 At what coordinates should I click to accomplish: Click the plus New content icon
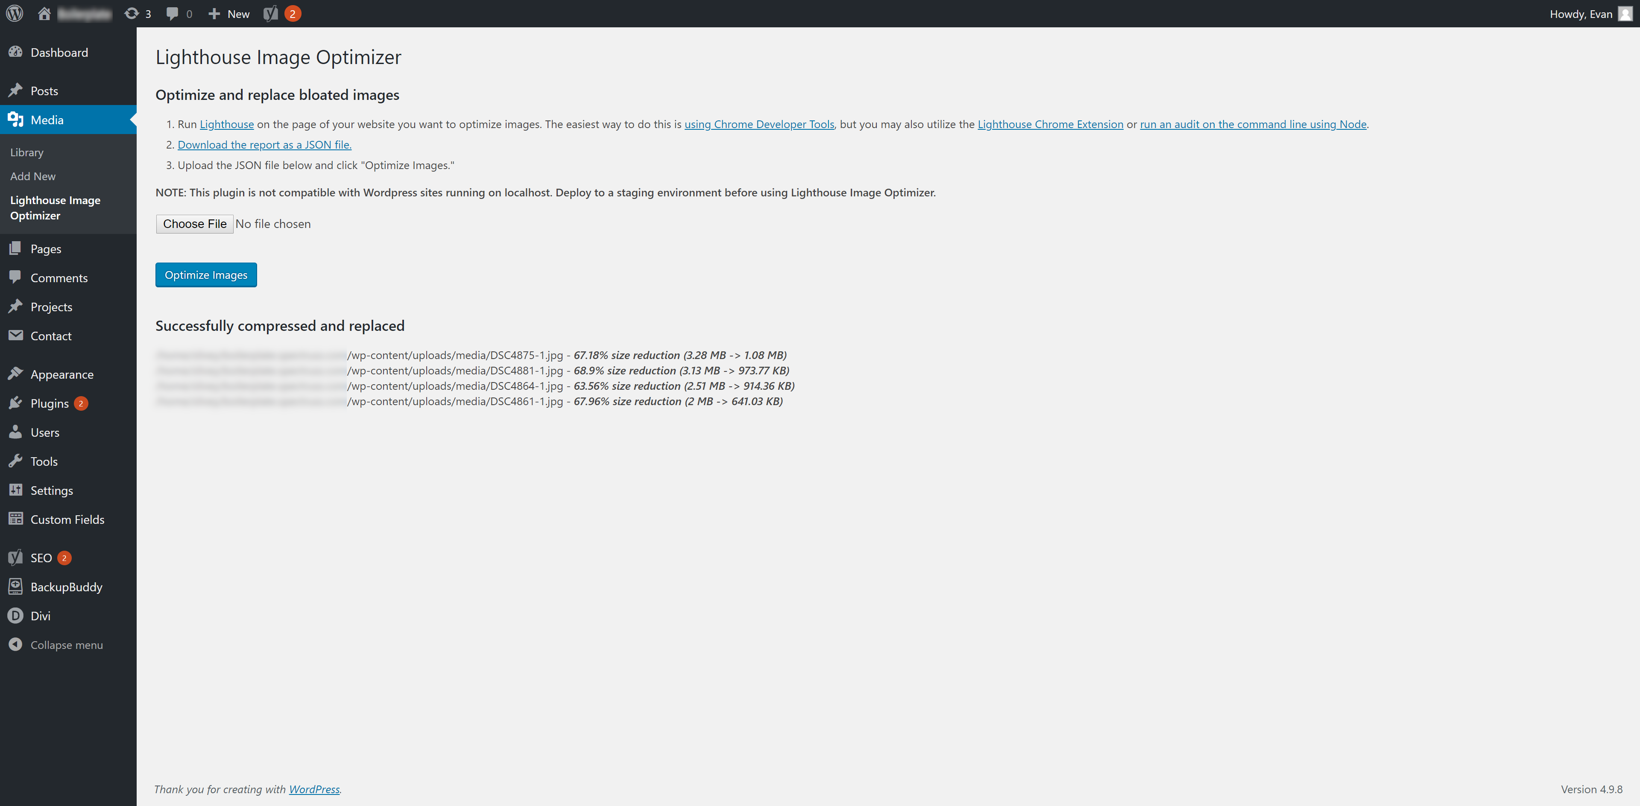tap(214, 13)
